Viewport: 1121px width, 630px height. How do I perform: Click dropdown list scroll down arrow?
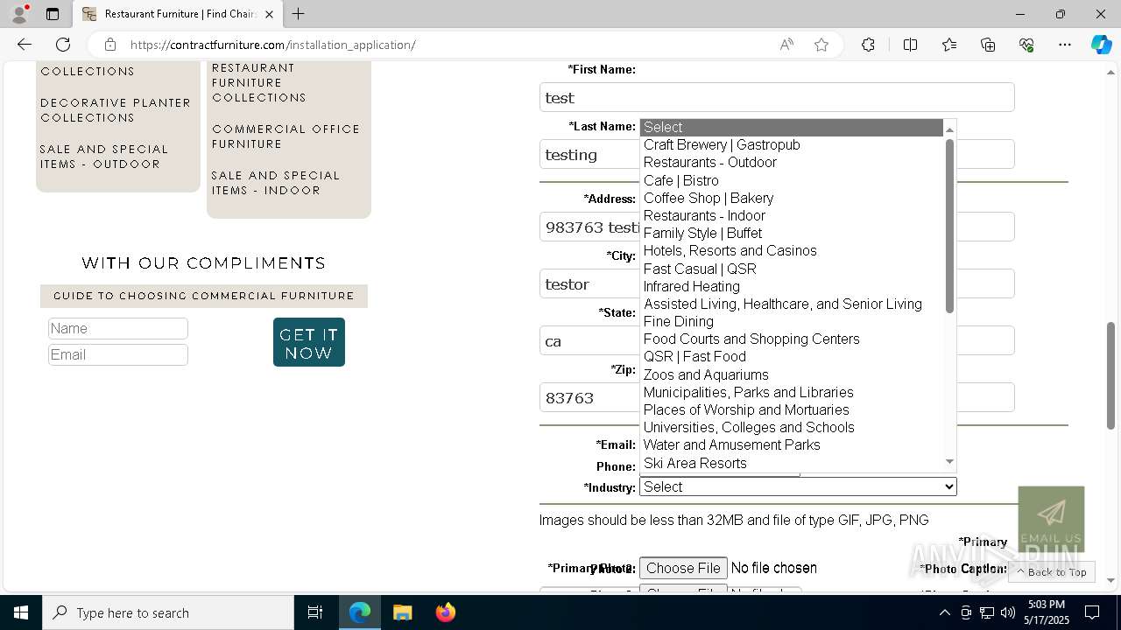[x=949, y=462]
